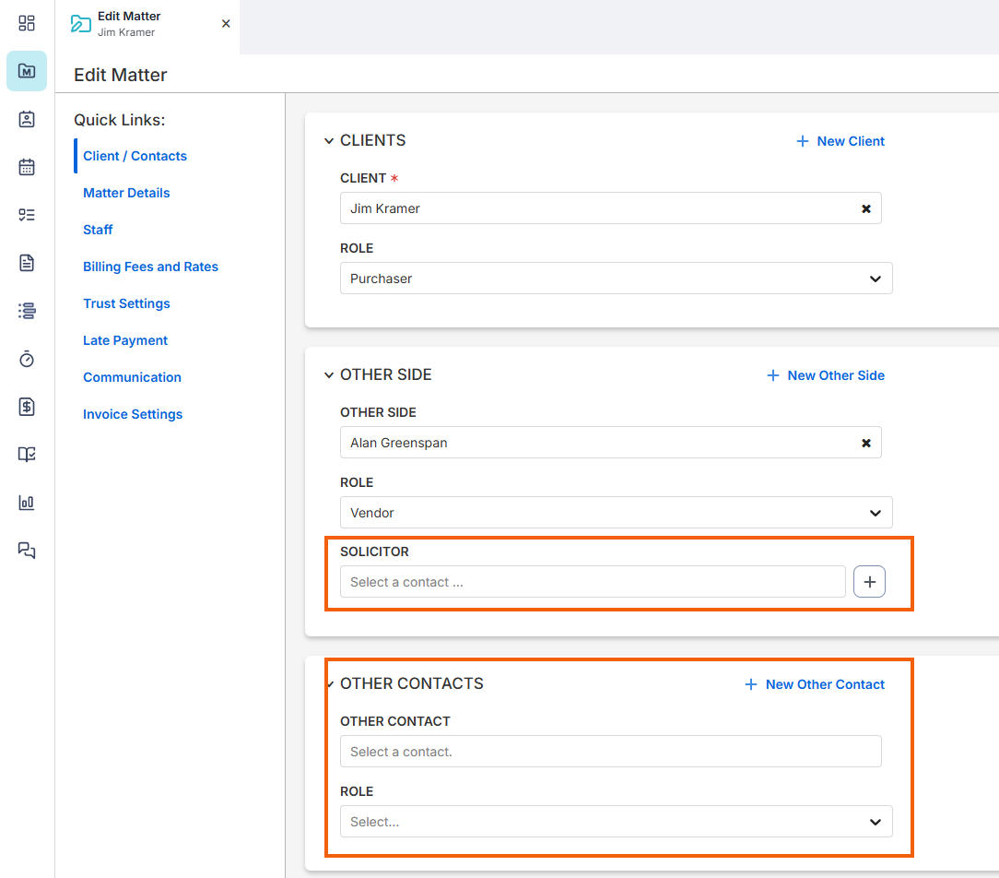Image resolution: width=999 pixels, height=878 pixels.
Task: Go to Matter Details quick link
Action: click(126, 193)
